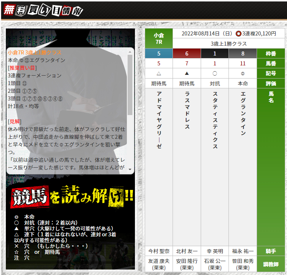Click the jockey name 福永 祐一
This screenshot has width=287, height=275.
pos(243,251)
